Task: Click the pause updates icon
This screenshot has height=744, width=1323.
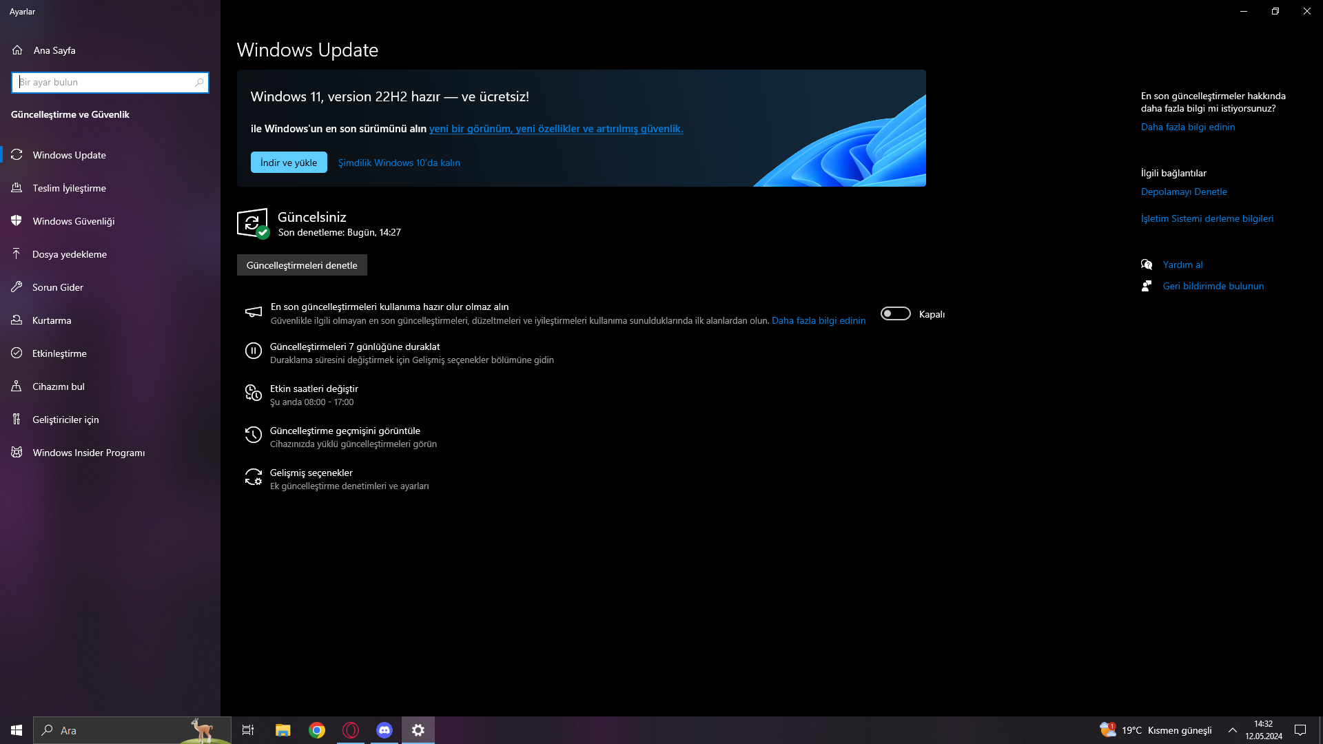Action: [x=253, y=351]
